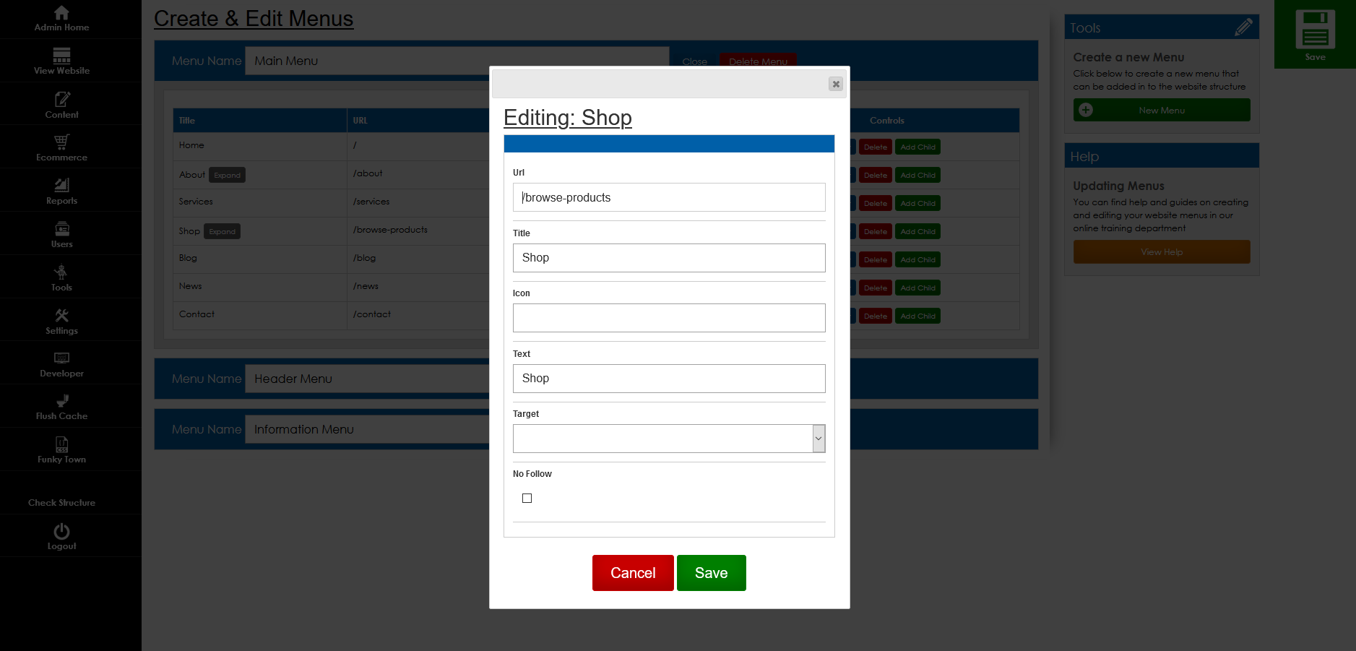Open Admin Home from the sidebar
Viewport: 1356px width, 651px height.
coord(62,19)
